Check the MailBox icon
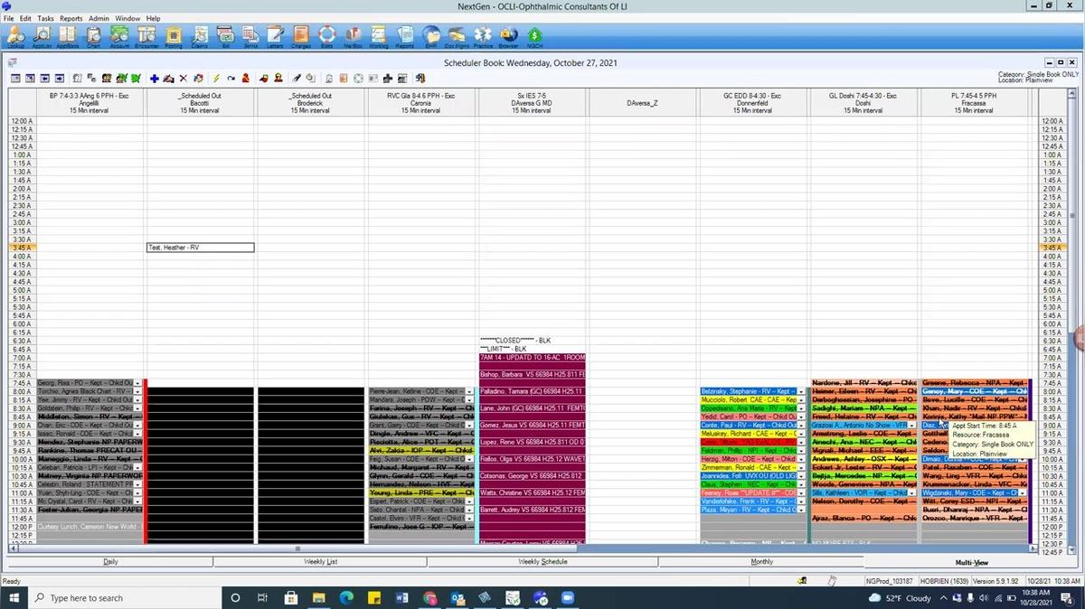Screen dimensions: 1085x609 pyautogui.click(x=351, y=36)
